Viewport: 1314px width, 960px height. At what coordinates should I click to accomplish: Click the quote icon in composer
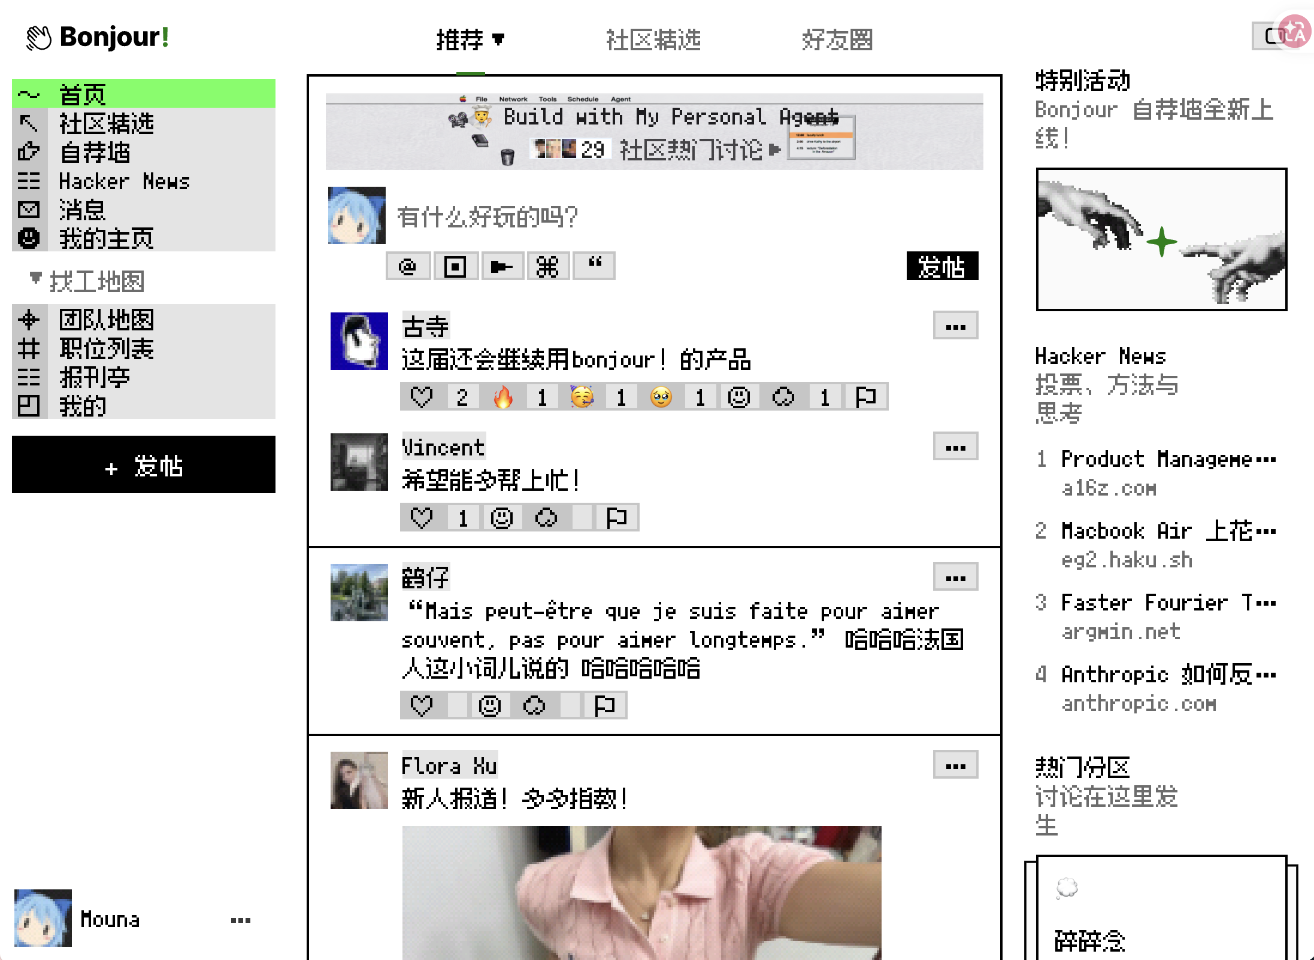594,266
